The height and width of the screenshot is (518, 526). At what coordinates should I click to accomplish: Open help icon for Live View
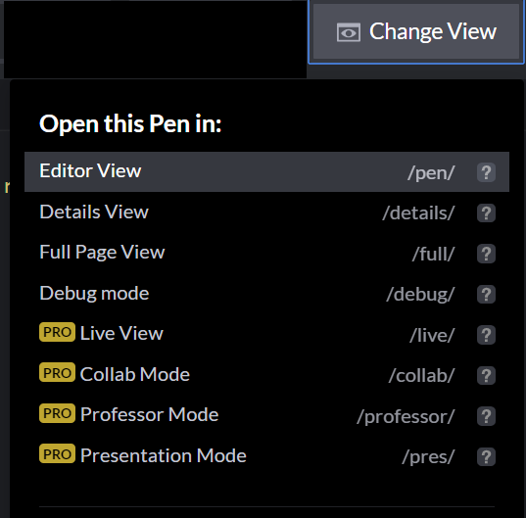pos(486,335)
